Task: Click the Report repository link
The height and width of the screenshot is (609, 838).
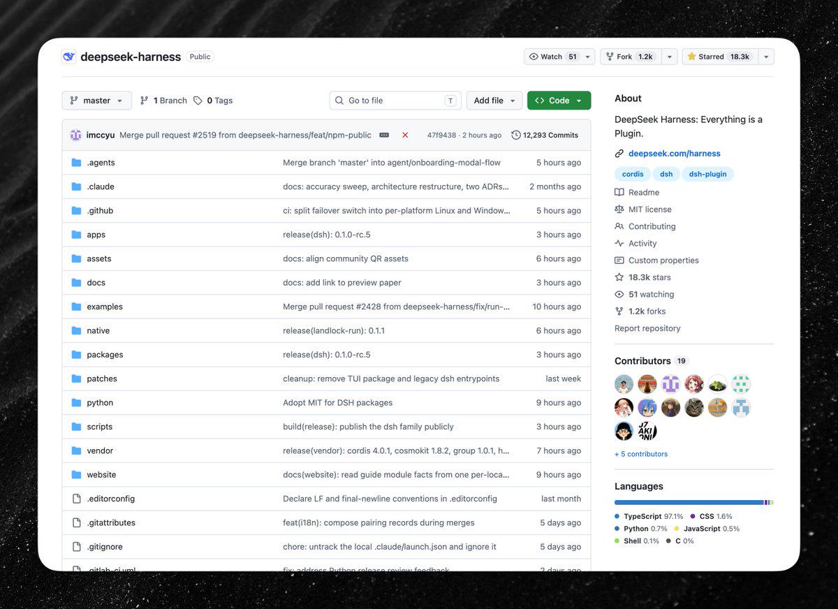Action: [647, 328]
